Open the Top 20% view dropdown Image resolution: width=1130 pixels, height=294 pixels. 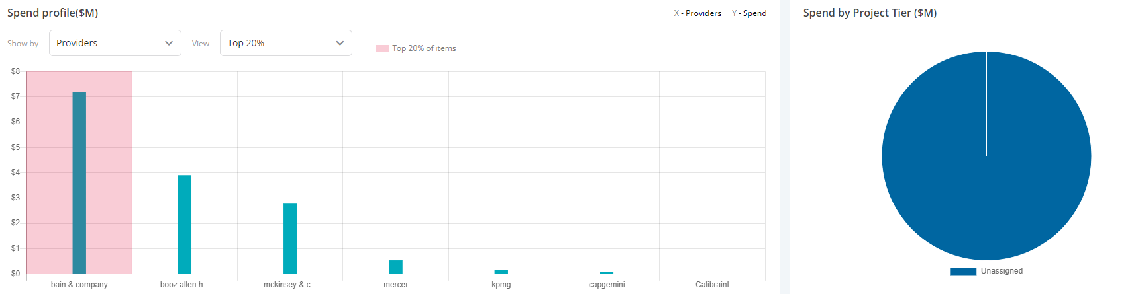point(286,43)
